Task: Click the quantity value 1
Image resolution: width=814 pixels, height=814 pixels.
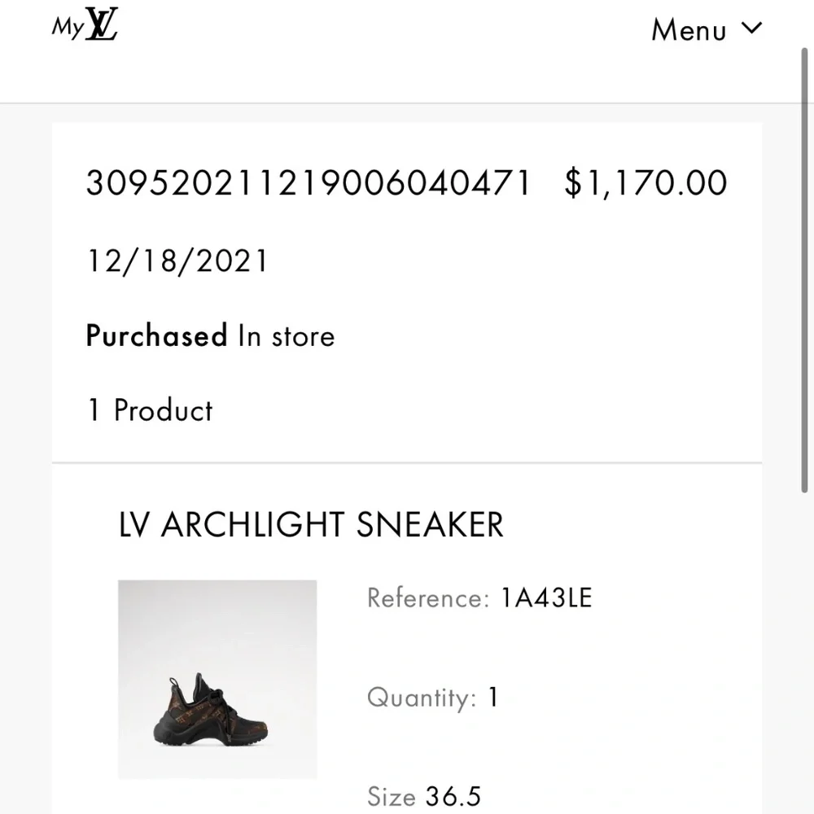Action: pyautogui.click(x=492, y=698)
